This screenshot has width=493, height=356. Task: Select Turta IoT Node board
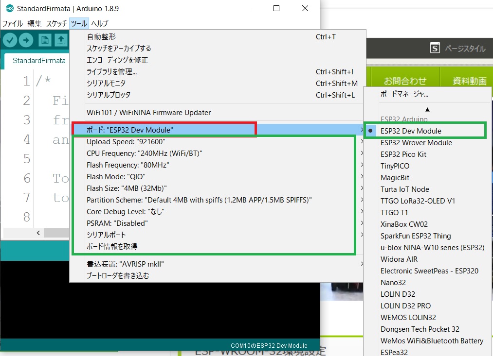click(428, 189)
